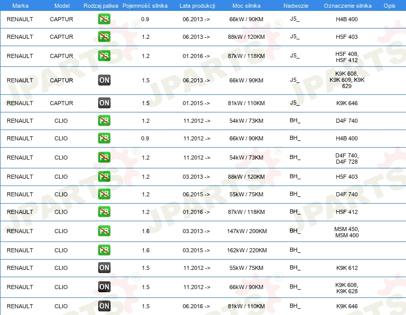Select engine code cell D4F 740, D4F 728
The image size is (406, 315).
coord(347,159)
